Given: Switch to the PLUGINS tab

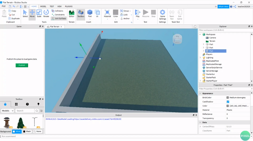Looking at the screenshot, I should pyautogui.click(x=69, y=6).
